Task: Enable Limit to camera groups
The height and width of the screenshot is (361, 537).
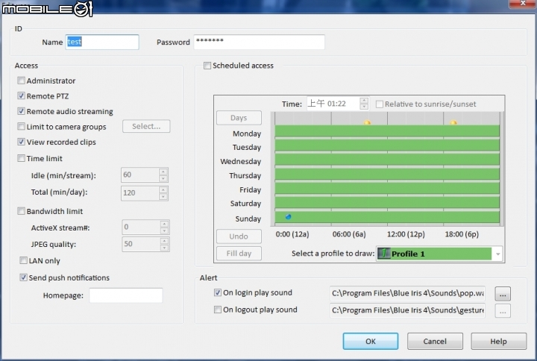Action: 21,127
